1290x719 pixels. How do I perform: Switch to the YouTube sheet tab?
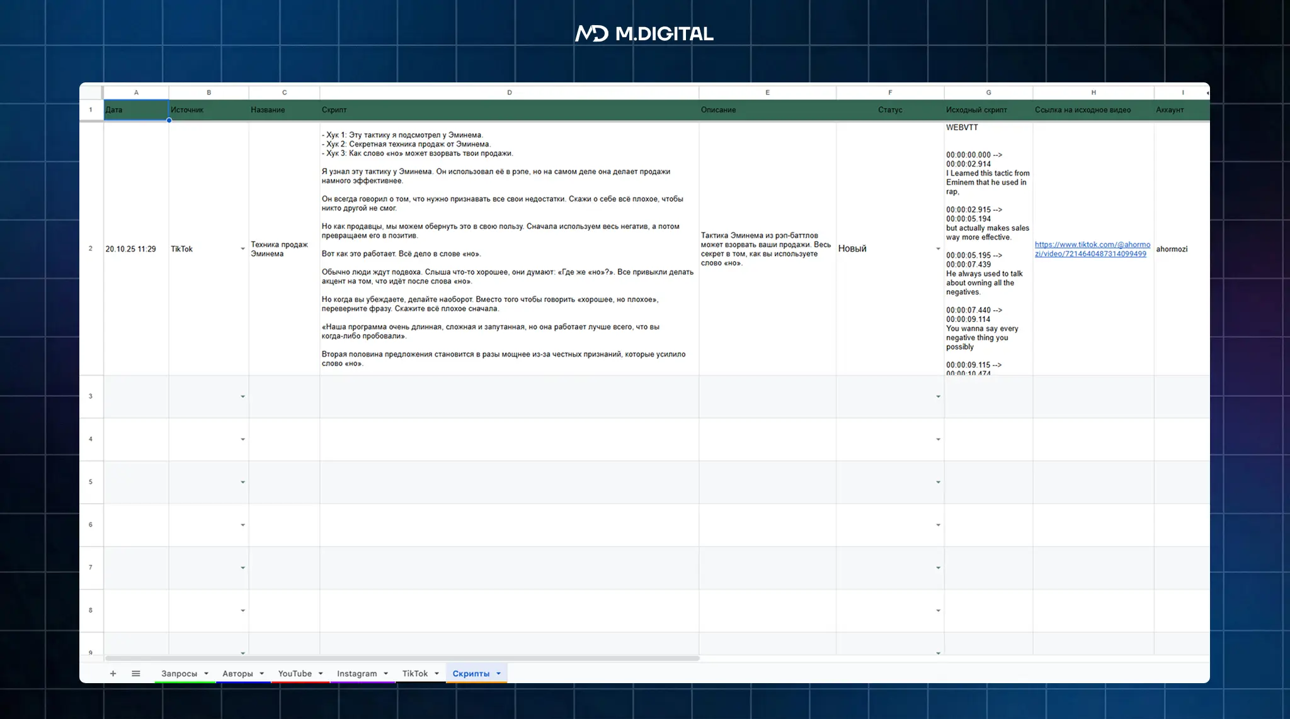pyautogui.click(x=295, y=674)
